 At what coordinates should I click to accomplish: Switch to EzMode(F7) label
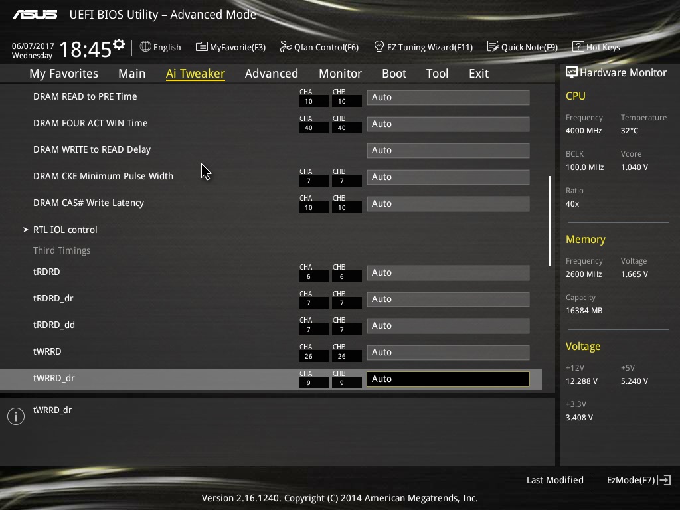[x=631, y=480]
